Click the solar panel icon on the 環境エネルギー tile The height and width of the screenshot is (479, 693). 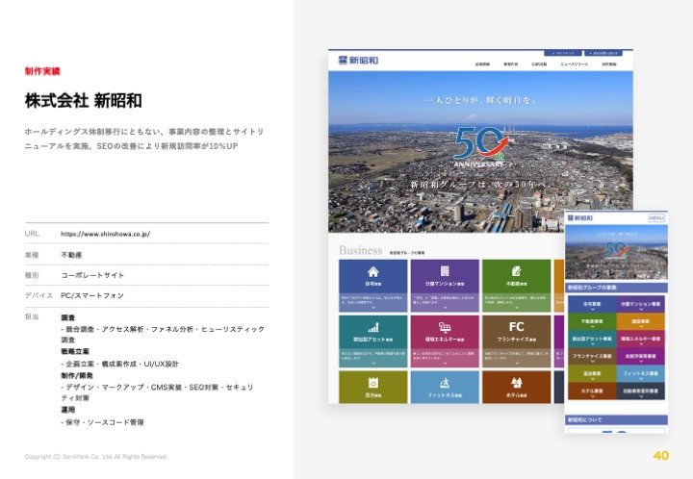pos(445,327)
